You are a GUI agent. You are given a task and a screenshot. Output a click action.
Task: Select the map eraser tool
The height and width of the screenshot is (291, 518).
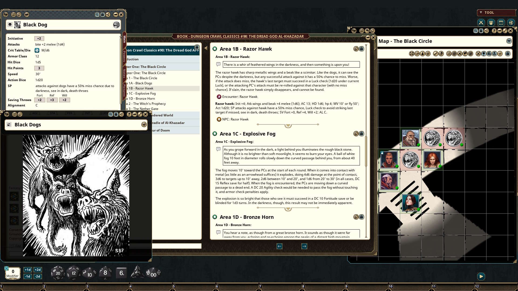(x=441, y=54)
